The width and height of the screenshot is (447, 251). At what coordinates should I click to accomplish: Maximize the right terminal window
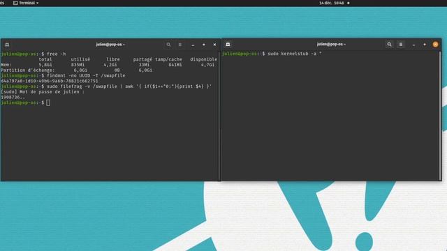point(425,45)
